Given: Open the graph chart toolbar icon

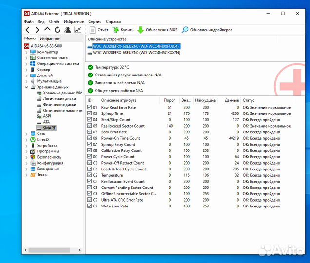Looking at the screenshot, I should [x=77, y=30].
